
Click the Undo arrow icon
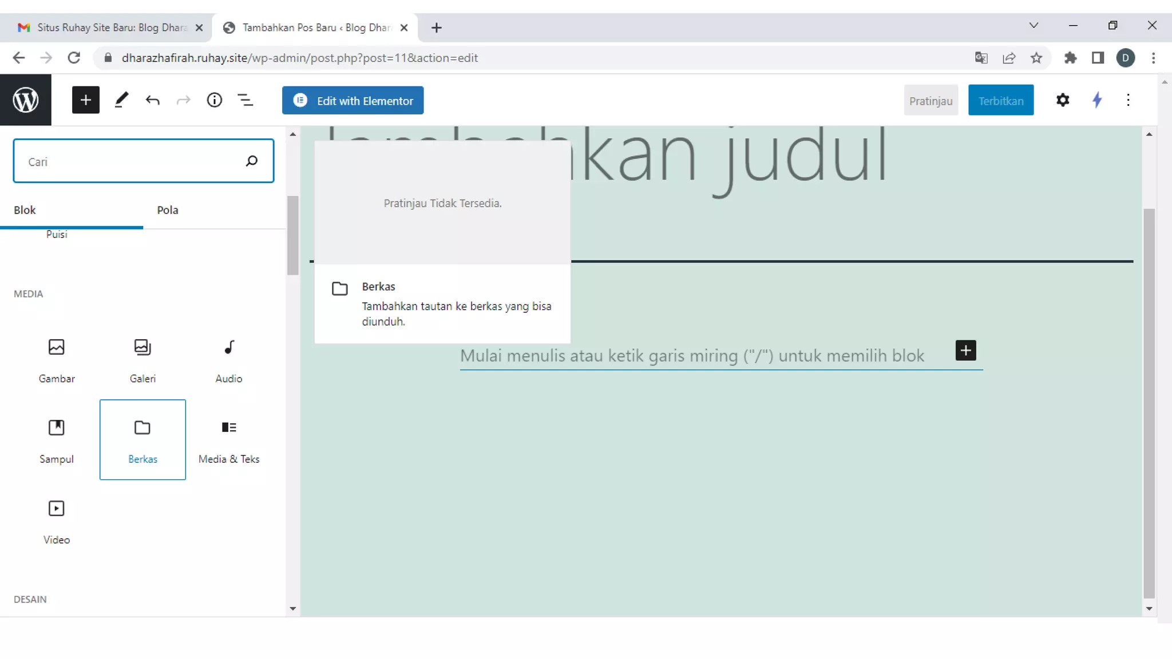(152, 100)
